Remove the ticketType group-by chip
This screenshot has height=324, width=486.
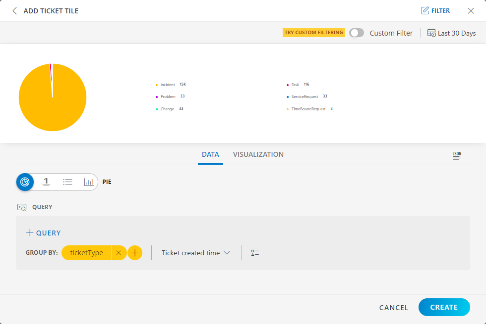click(x=119, y=253)
